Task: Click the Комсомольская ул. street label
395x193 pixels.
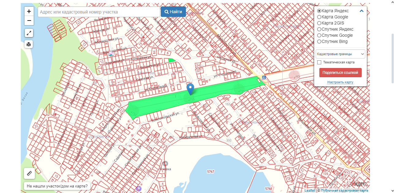Action: 165,118
